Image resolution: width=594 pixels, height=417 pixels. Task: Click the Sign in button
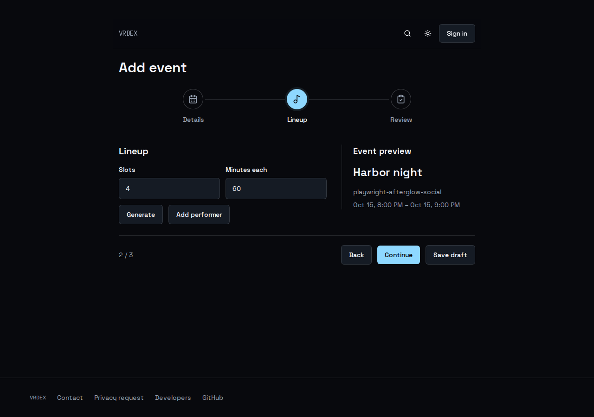tap(457, 33)
